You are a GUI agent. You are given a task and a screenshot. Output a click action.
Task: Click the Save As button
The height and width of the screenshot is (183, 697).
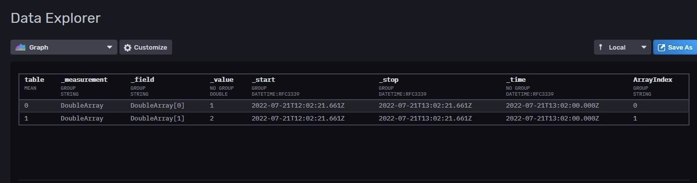pyautogui.click(x=675, y=47)
